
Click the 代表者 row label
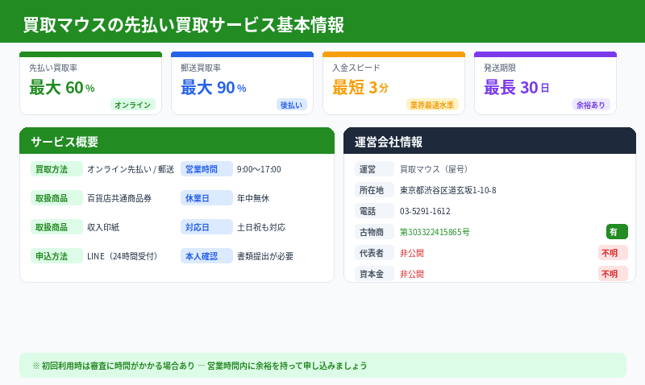click(x=374, y=253)
